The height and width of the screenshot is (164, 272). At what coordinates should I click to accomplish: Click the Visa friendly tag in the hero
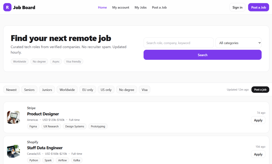[73, 61]
